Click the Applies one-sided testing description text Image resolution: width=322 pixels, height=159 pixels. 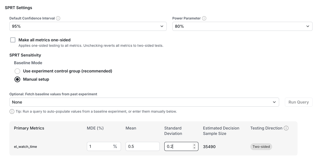click(x=91, y=46)
